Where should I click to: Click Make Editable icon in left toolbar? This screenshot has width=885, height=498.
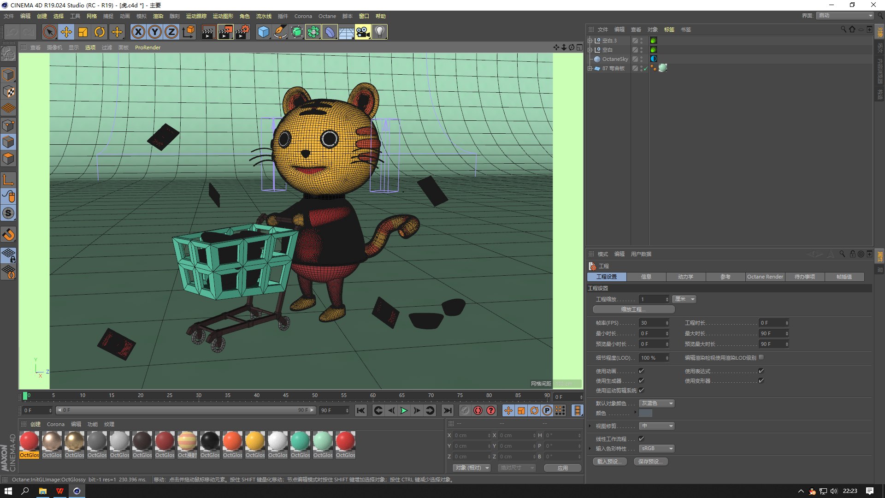tap(9, 54)
